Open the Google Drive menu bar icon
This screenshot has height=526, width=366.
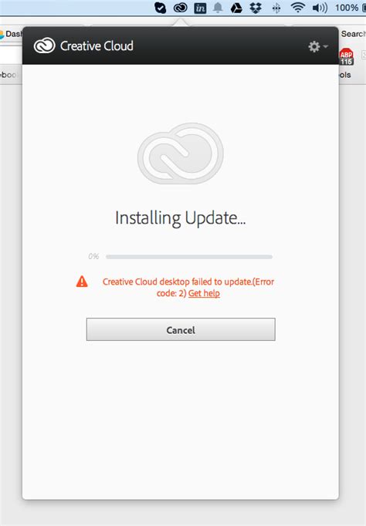click(x=236, y=8)
